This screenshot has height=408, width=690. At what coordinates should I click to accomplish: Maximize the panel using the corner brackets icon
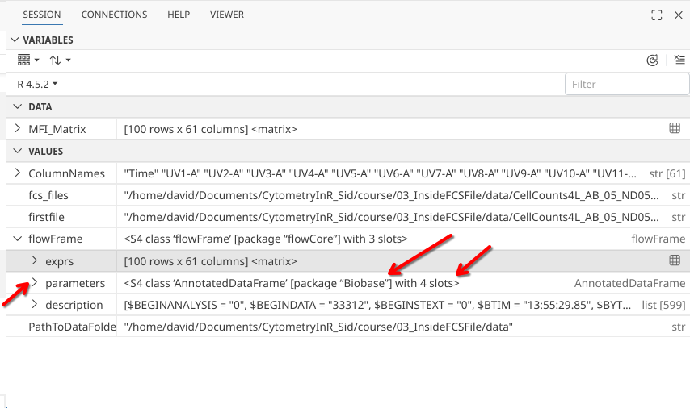point(657,15)
